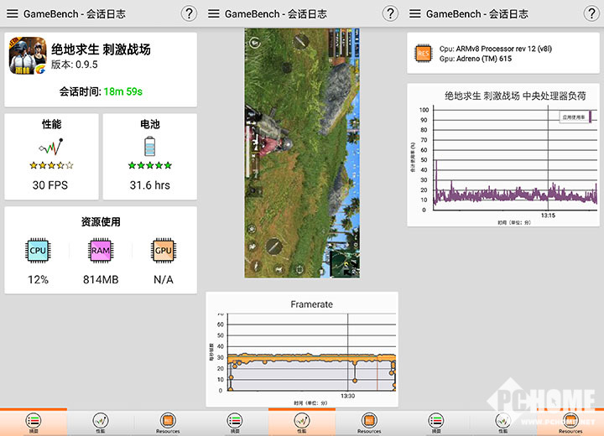Tap the 13:30 time marker on Framerate chart

point(348,396)
